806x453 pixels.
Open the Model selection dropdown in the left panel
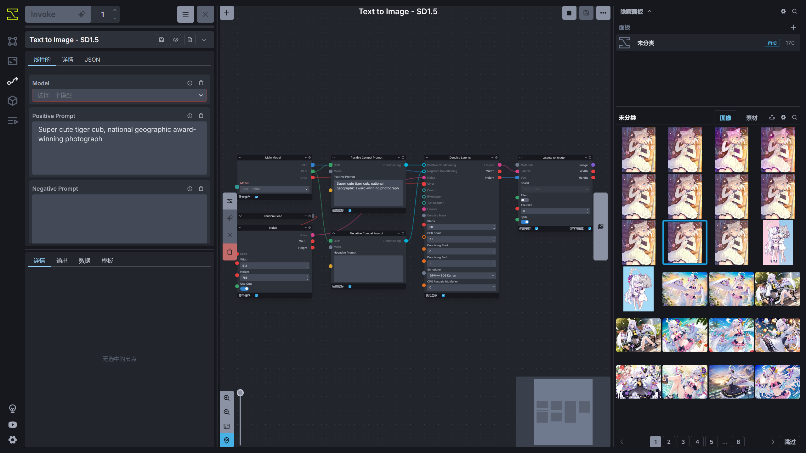click(x=119, y=95)
